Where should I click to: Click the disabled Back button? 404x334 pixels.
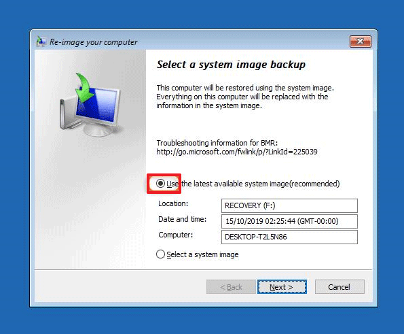[x=231, y=287]
